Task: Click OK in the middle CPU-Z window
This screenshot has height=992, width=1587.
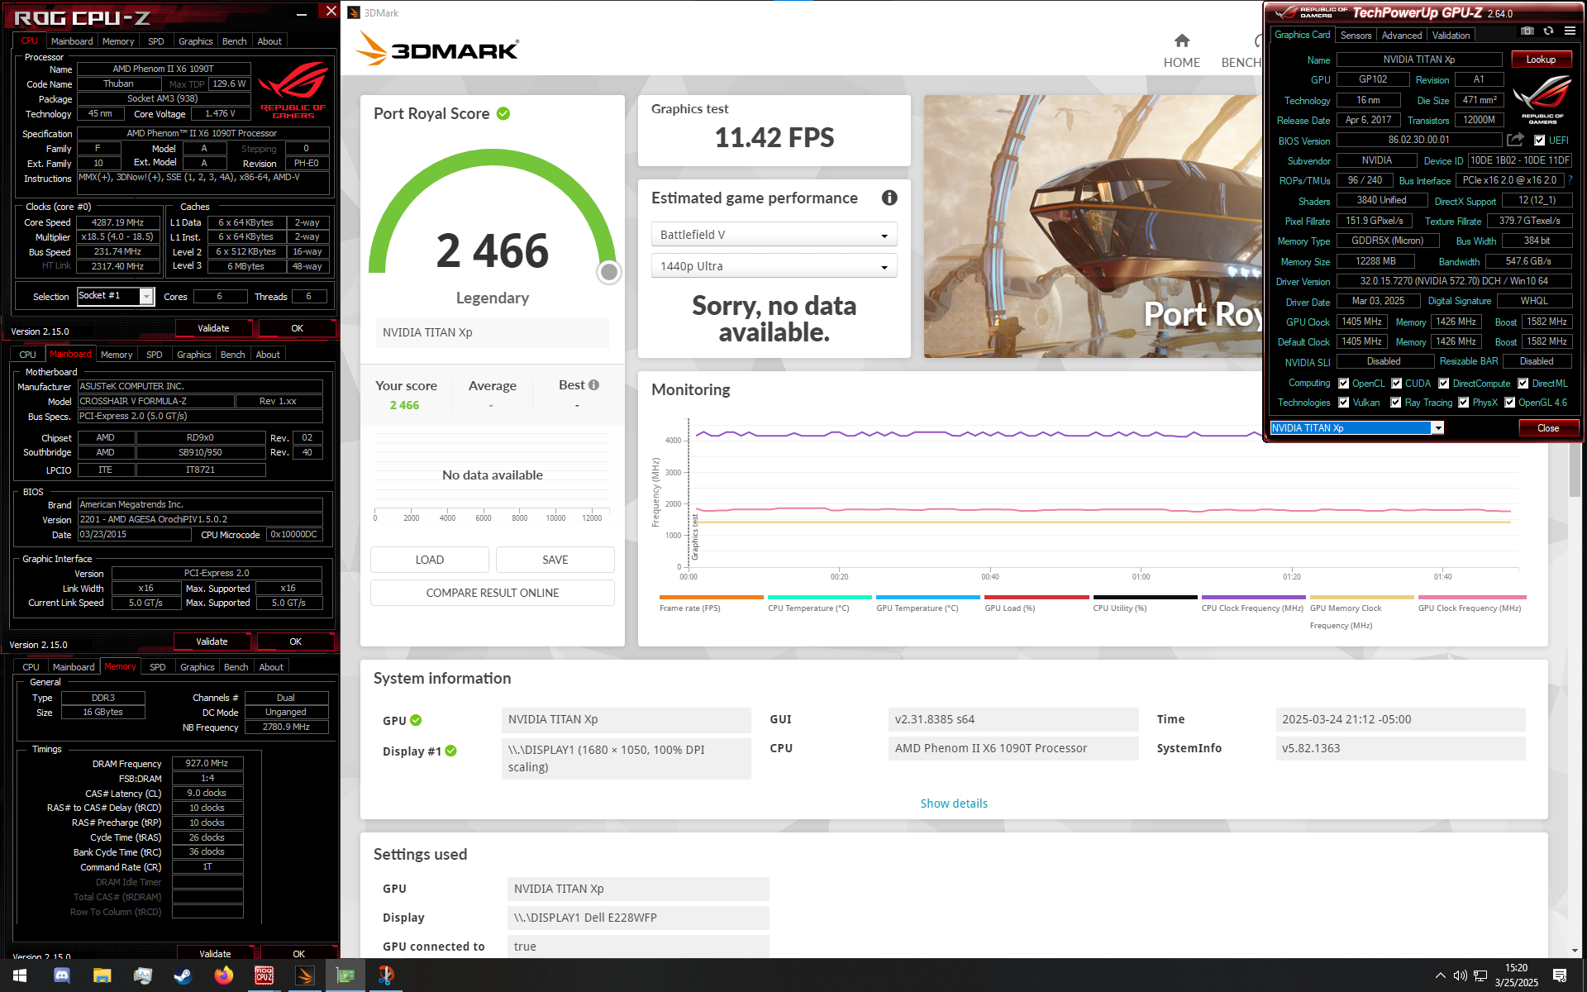Action: 295,641
